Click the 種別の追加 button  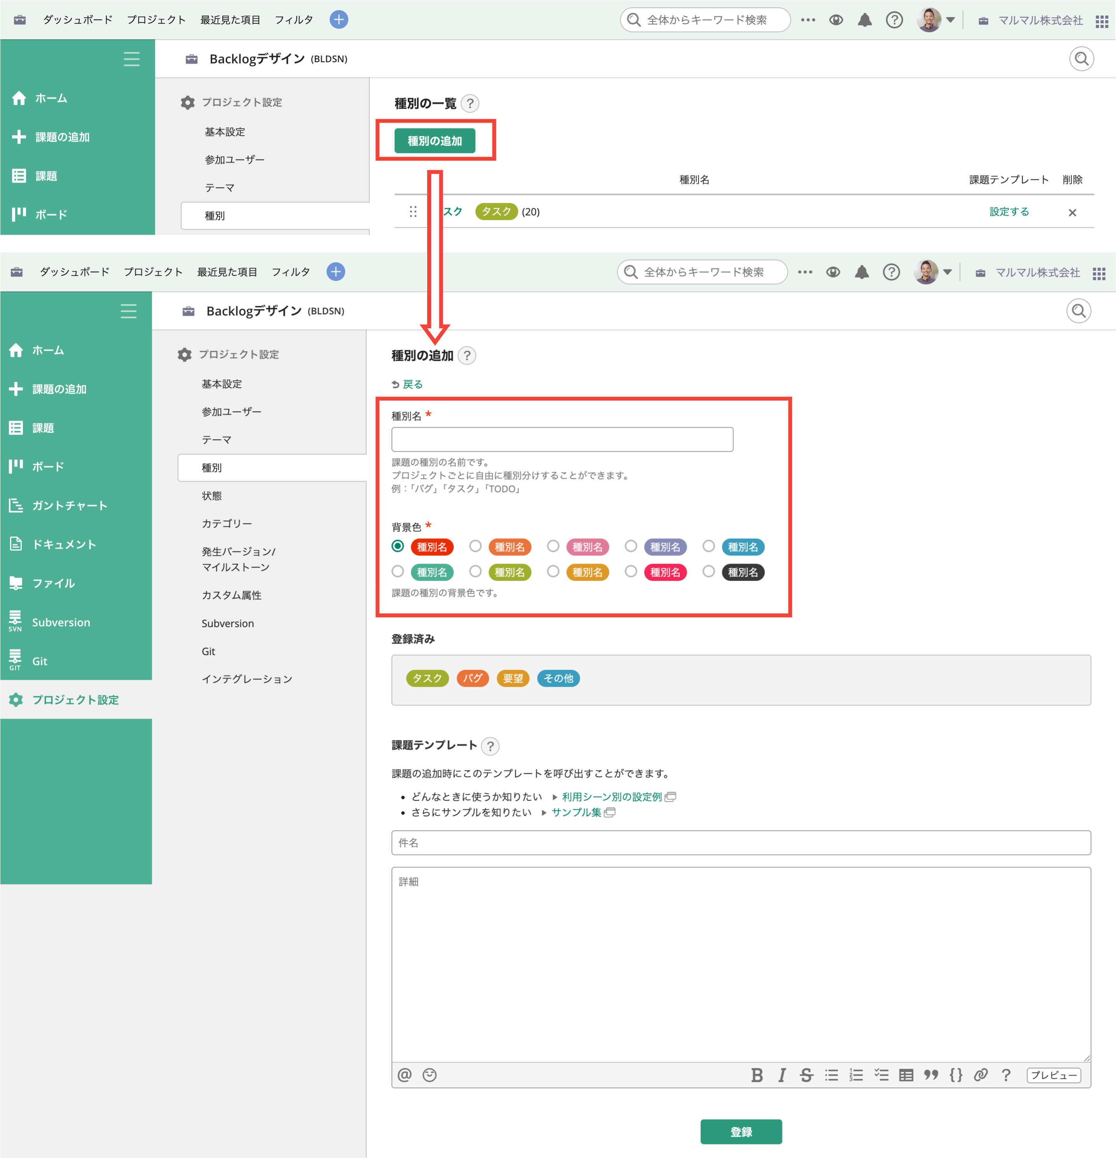[x=435, y=141]
